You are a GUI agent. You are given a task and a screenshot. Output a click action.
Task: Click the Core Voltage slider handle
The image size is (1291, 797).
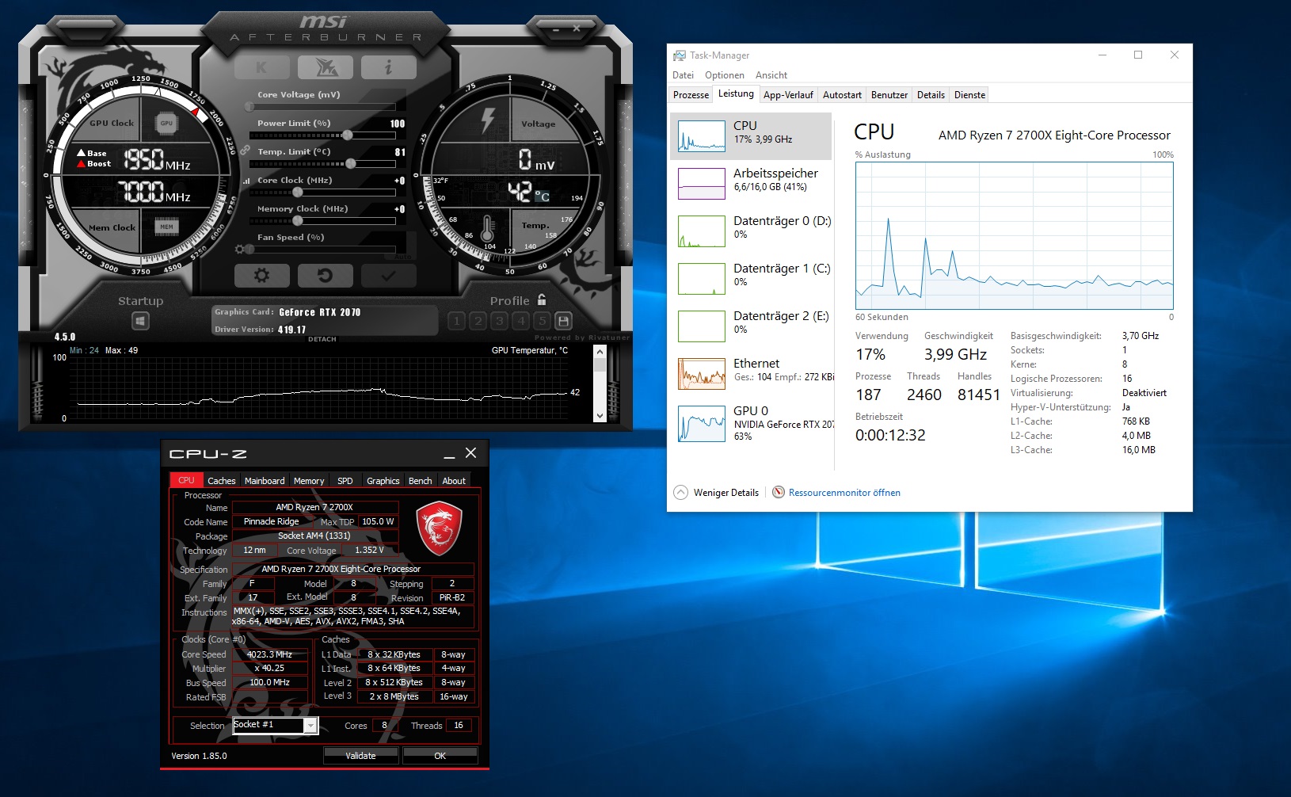tap(250, 106)
